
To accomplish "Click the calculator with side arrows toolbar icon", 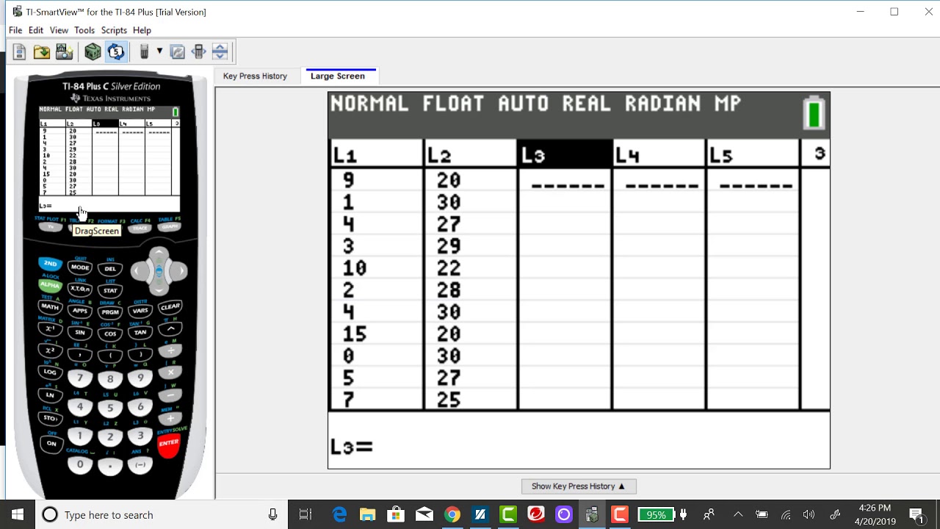I will (198, 51).
